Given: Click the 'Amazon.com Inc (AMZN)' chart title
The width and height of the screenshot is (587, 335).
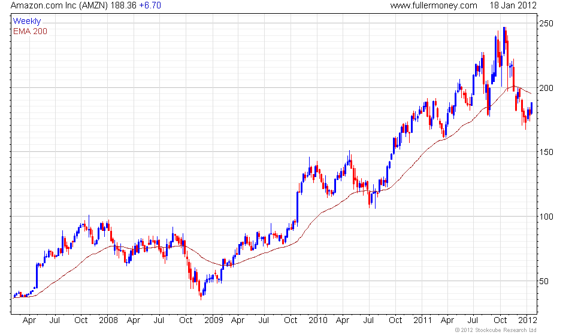Looking at the screenshot, I should [x=59, y=5].
